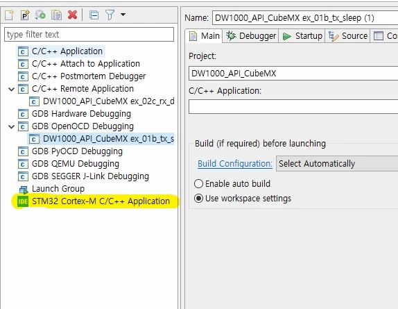Collapse the GDB OpenOCD Debugging node

coord(11,126)
